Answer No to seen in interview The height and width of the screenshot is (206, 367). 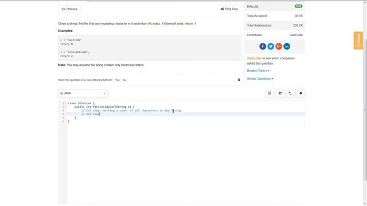click(x=124, y=80)
